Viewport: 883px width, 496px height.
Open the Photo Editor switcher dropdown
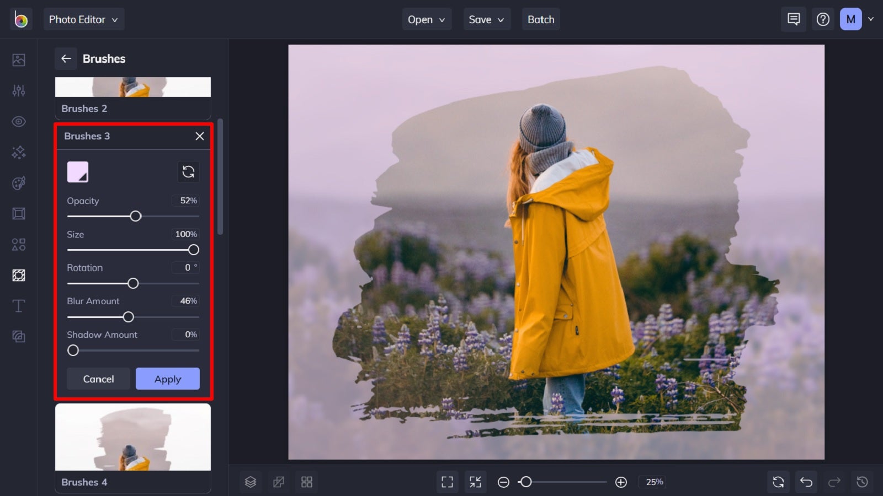84,19
